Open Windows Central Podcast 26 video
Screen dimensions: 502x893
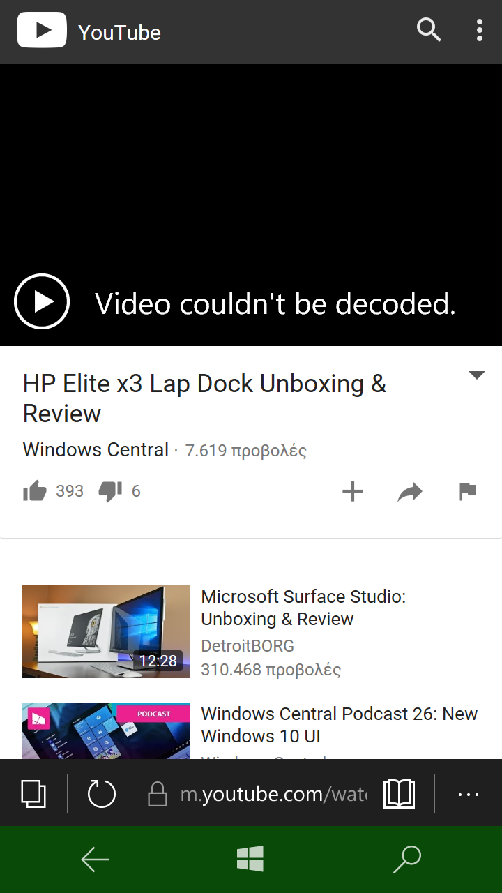click(340, 725)
